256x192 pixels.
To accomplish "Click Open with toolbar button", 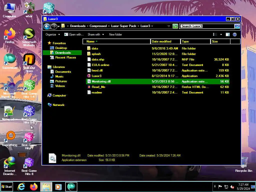I will [74, 34].
